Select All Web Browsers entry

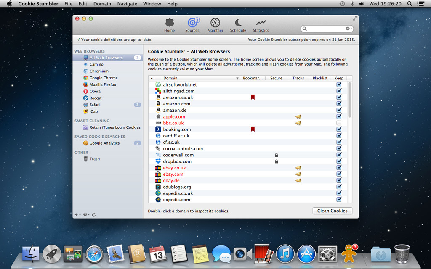pos(108,58)
